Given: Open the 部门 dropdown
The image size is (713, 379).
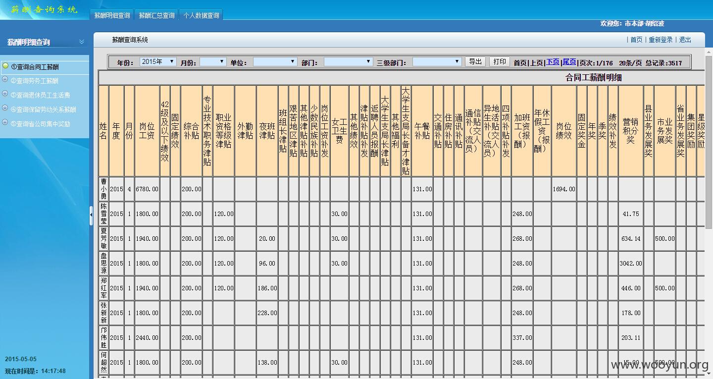Looking at the screenshot, I should click(348, 62).
